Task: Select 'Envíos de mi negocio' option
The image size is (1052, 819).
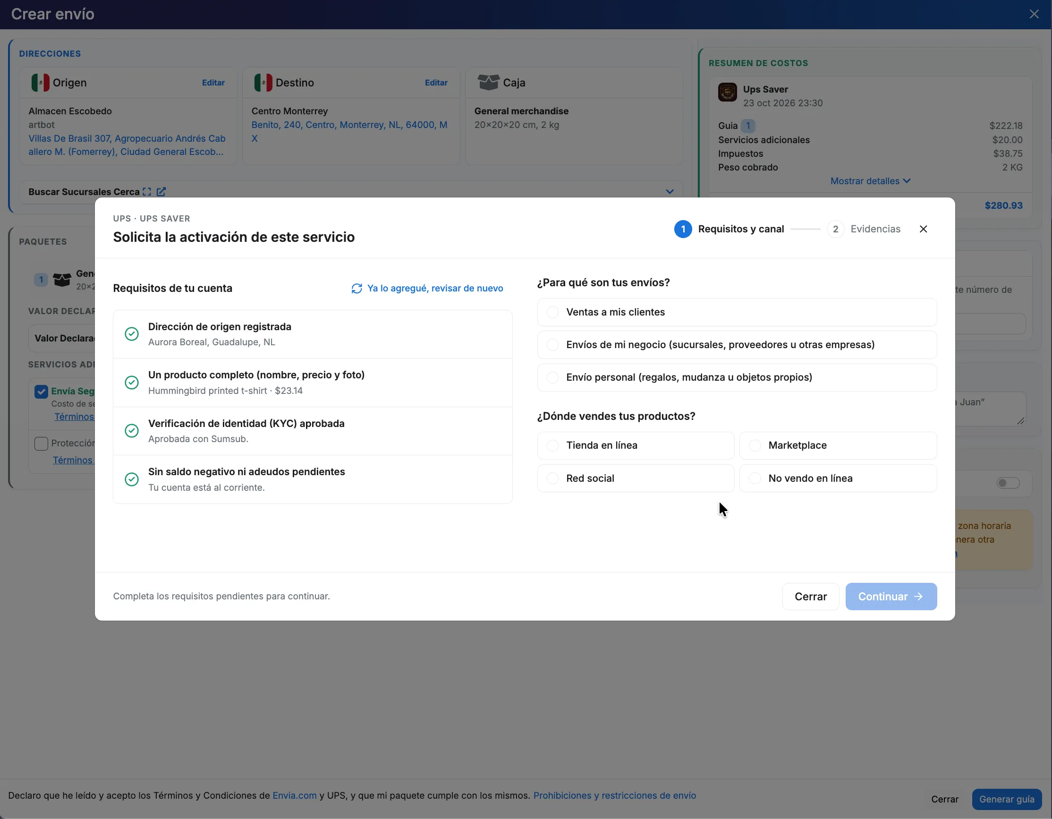Action: click(x=737, y=345)
